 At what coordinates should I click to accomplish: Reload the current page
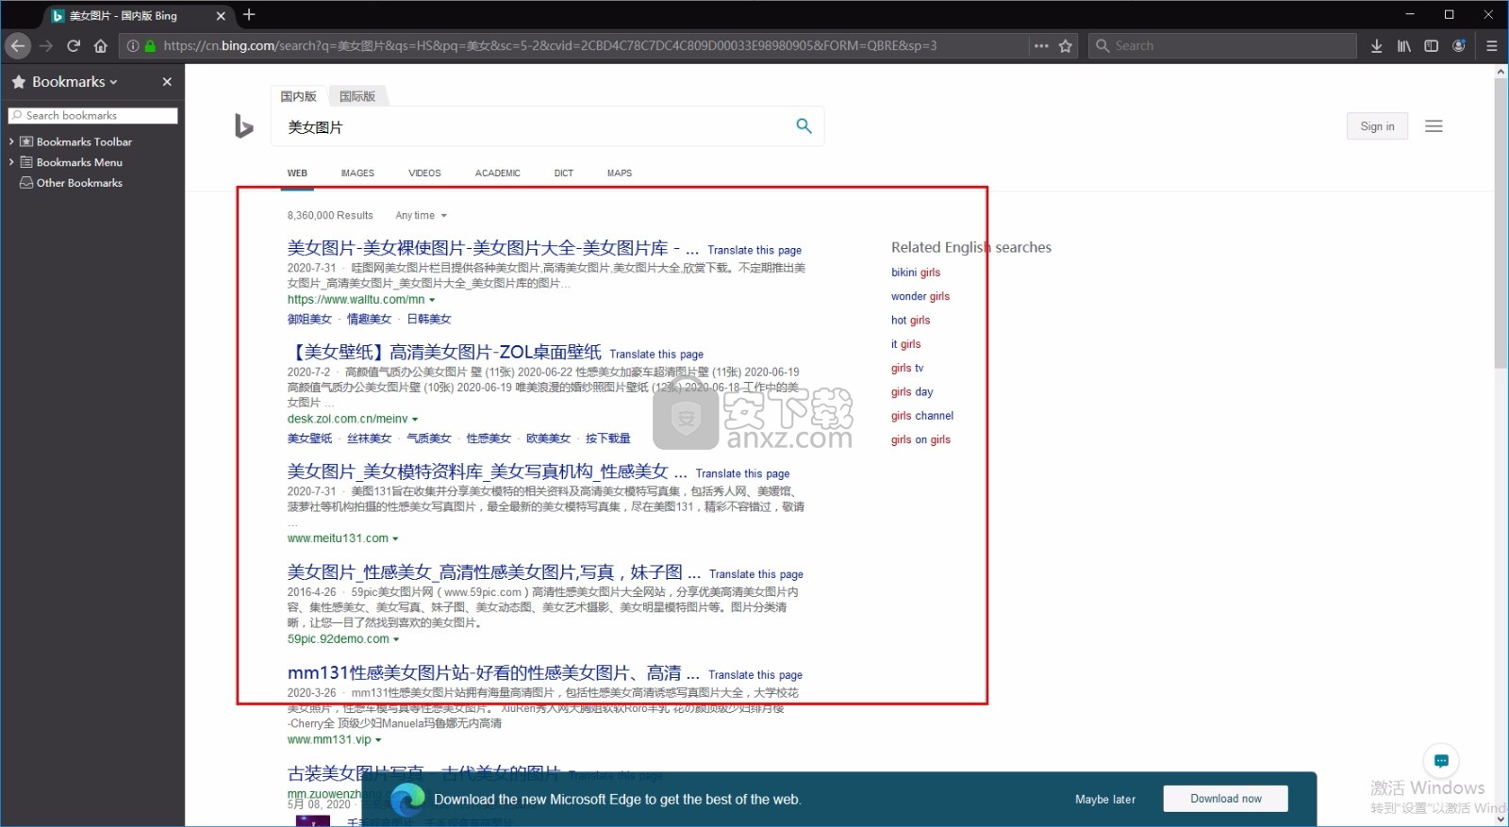click(x=74, y=45)
